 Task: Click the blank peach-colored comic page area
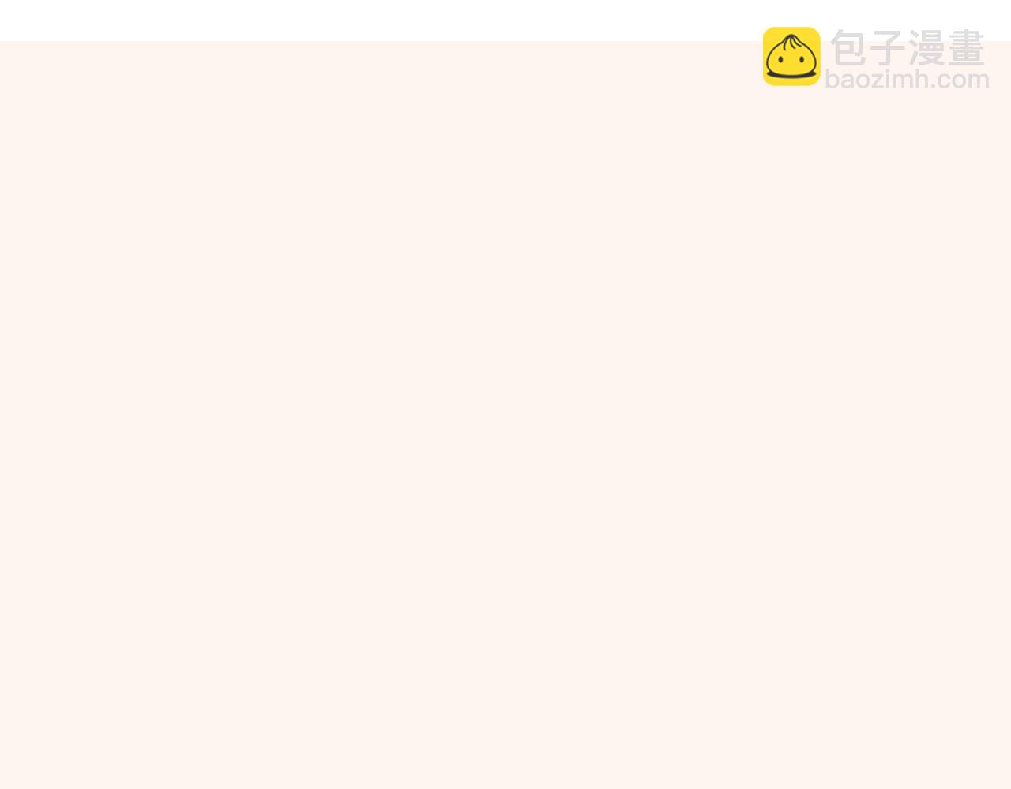point(505,415)
